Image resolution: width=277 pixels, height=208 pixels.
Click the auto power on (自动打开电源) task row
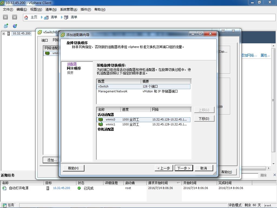(x=138, y=188)
